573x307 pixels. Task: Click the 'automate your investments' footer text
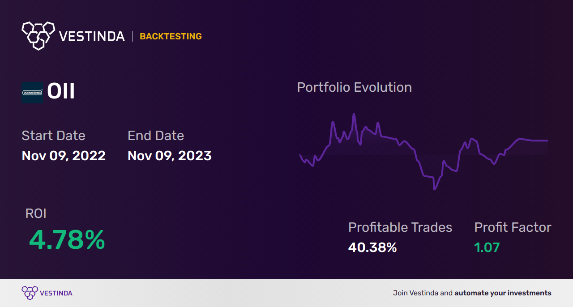(x=503, y=293)
